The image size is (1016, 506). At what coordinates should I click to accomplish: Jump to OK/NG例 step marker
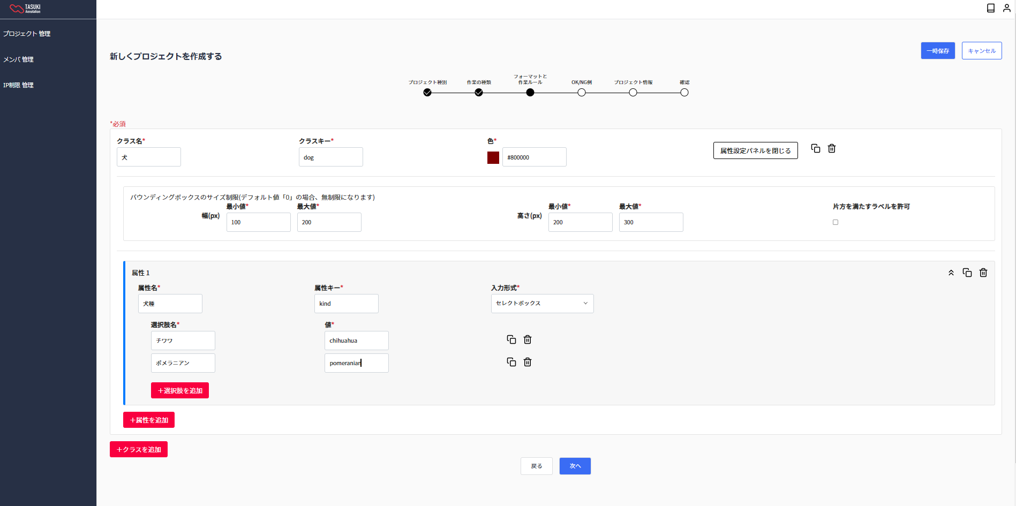582,92
